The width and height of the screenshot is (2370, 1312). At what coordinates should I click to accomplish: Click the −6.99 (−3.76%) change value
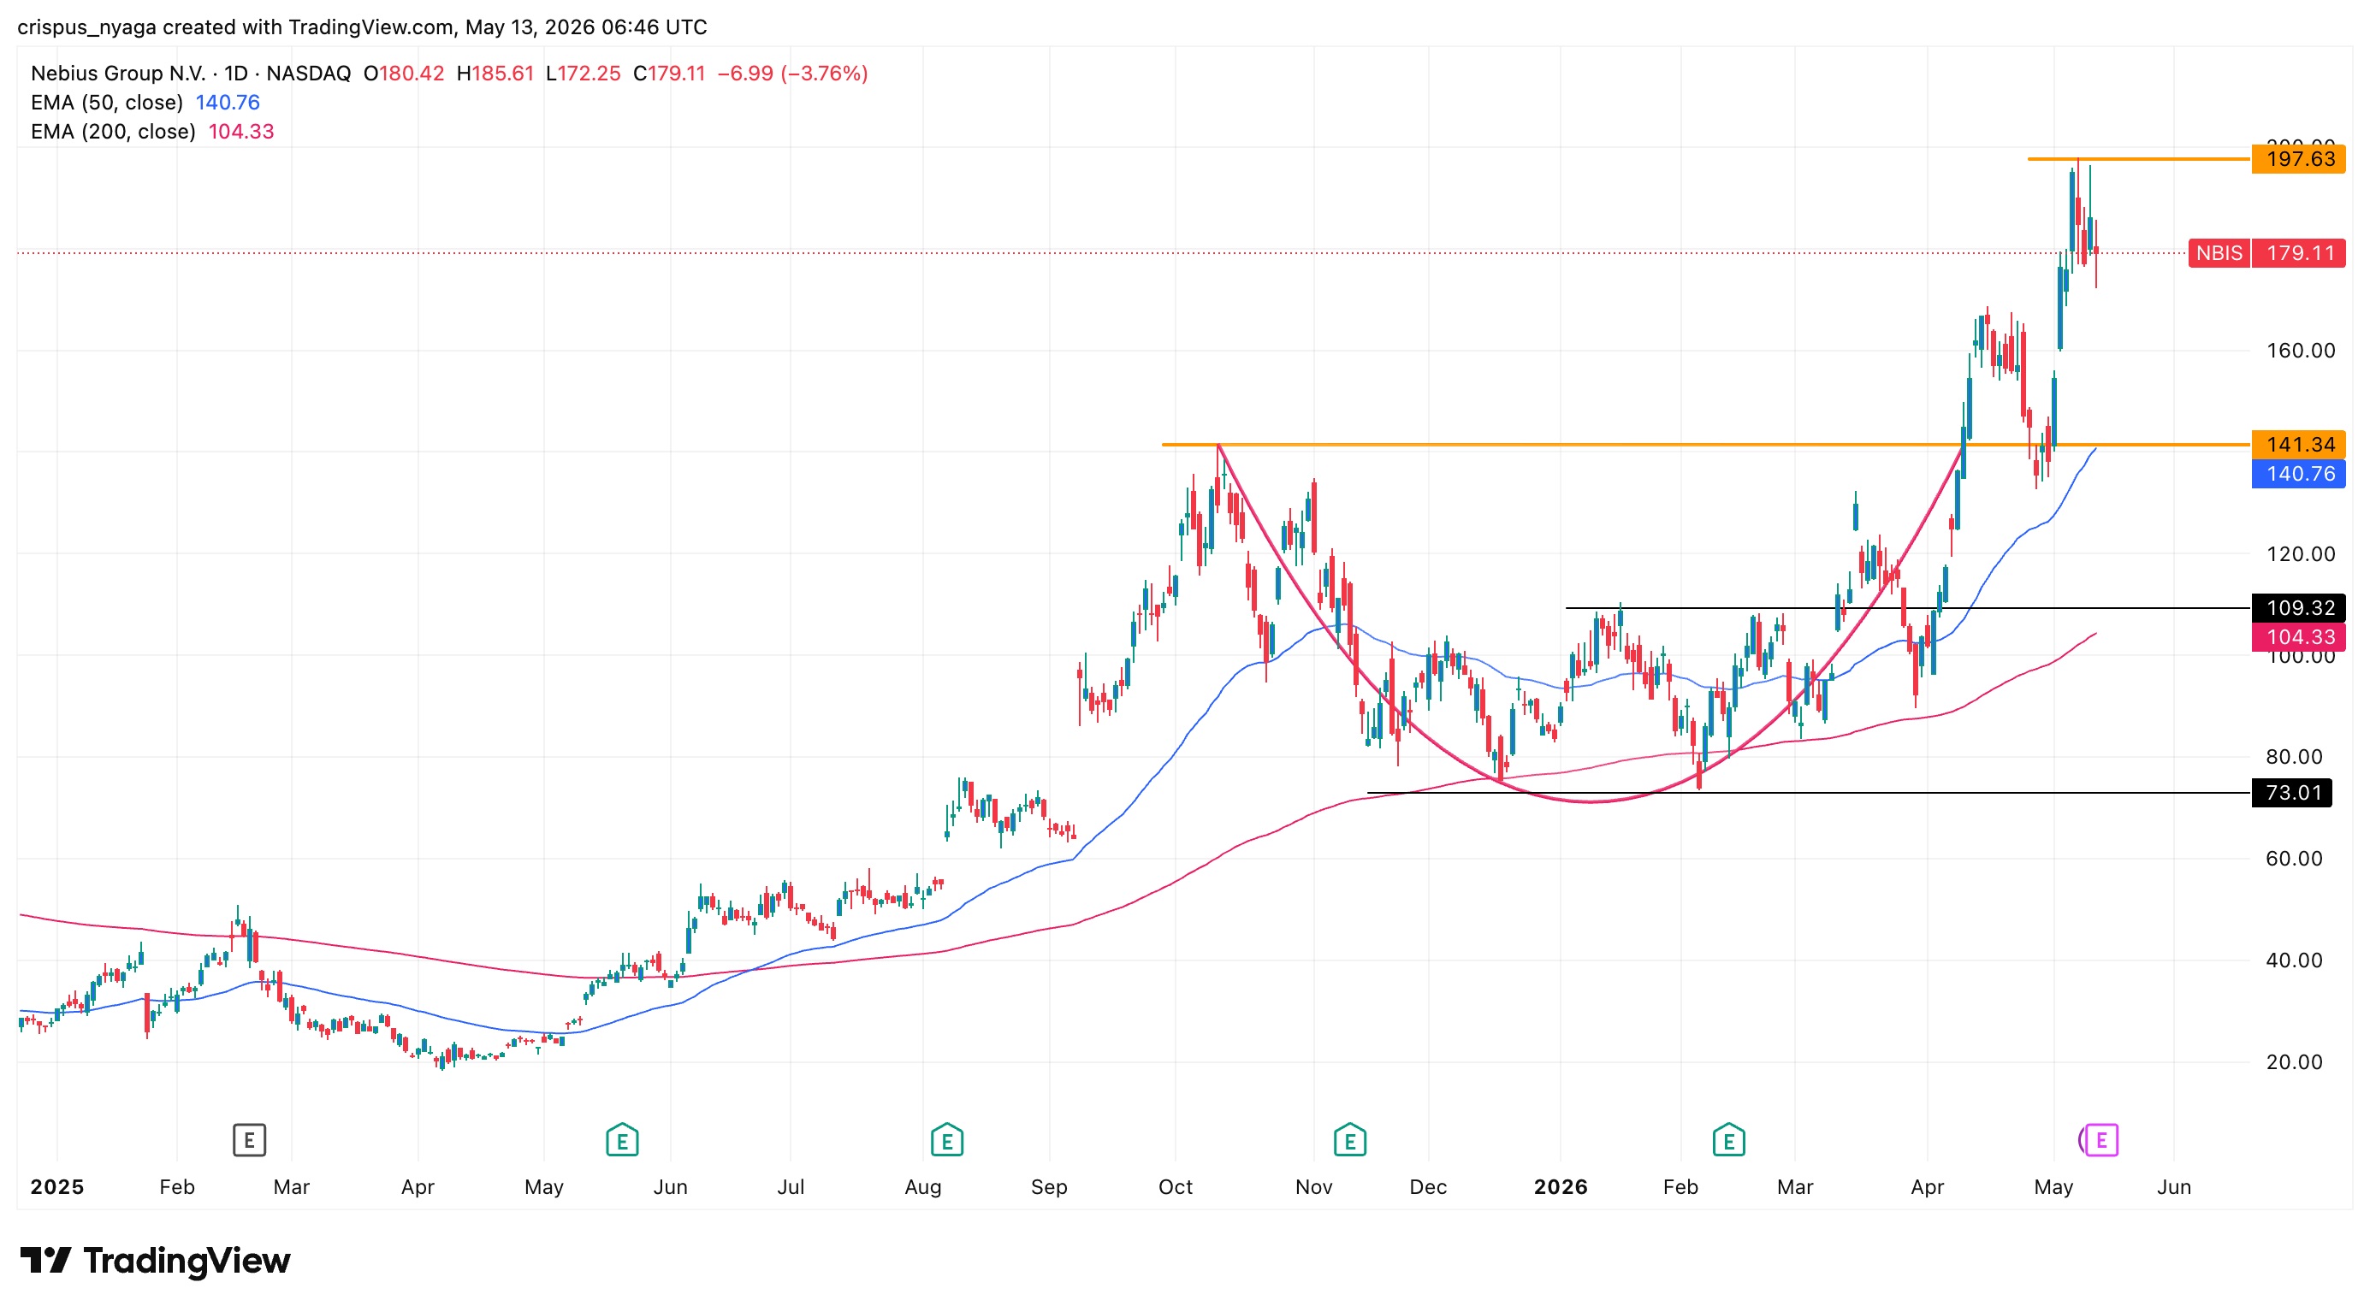pos(792,74)
